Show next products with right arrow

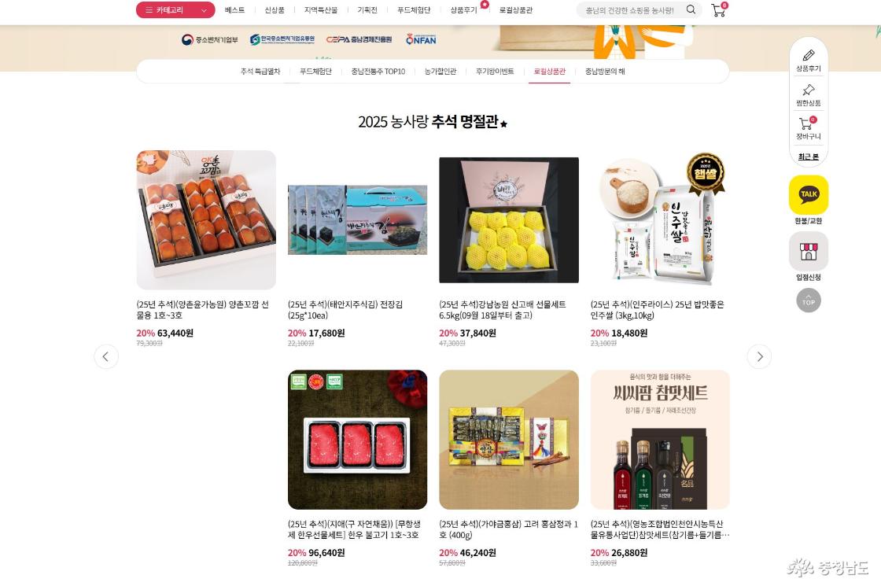pos(759,356)
